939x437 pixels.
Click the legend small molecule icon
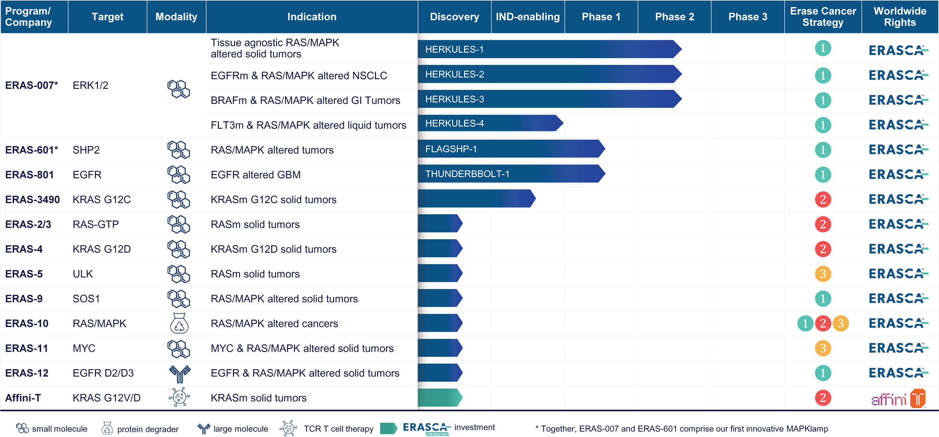(x=22, y=428)
